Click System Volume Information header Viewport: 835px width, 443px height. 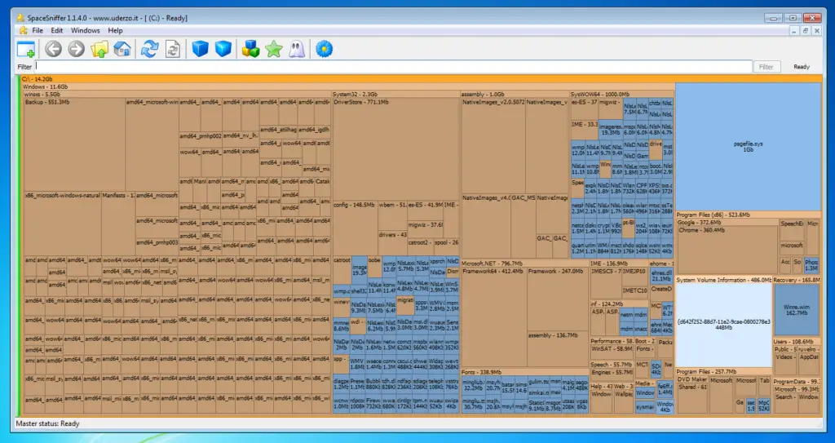724,280
